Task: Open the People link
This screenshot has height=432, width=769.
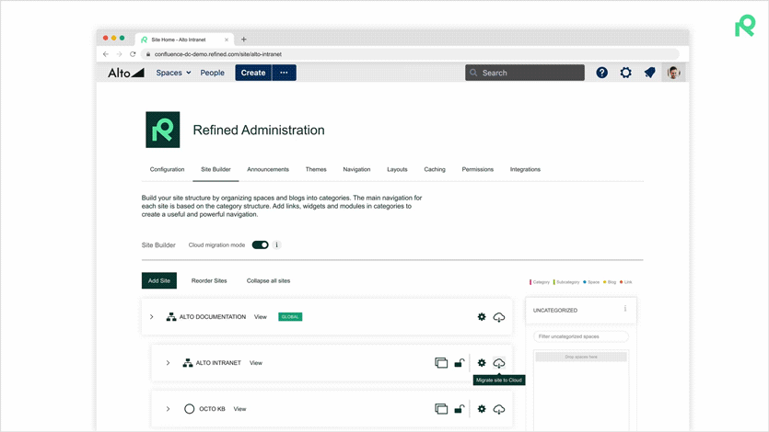Action: [x=213, y=73]
